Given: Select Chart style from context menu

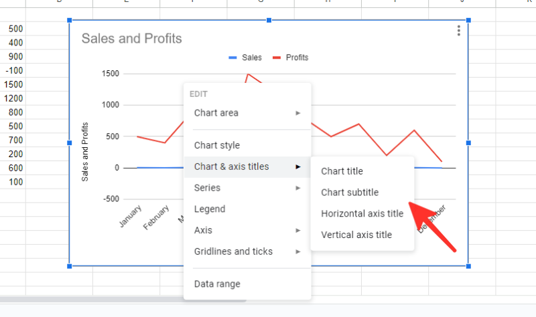Looking at the screenshot, I should [216, 145].
